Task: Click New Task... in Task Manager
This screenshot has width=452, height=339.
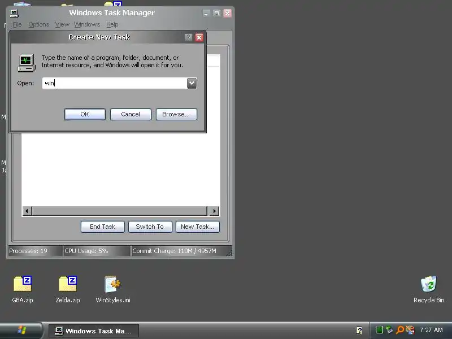Action: (197, 227)
